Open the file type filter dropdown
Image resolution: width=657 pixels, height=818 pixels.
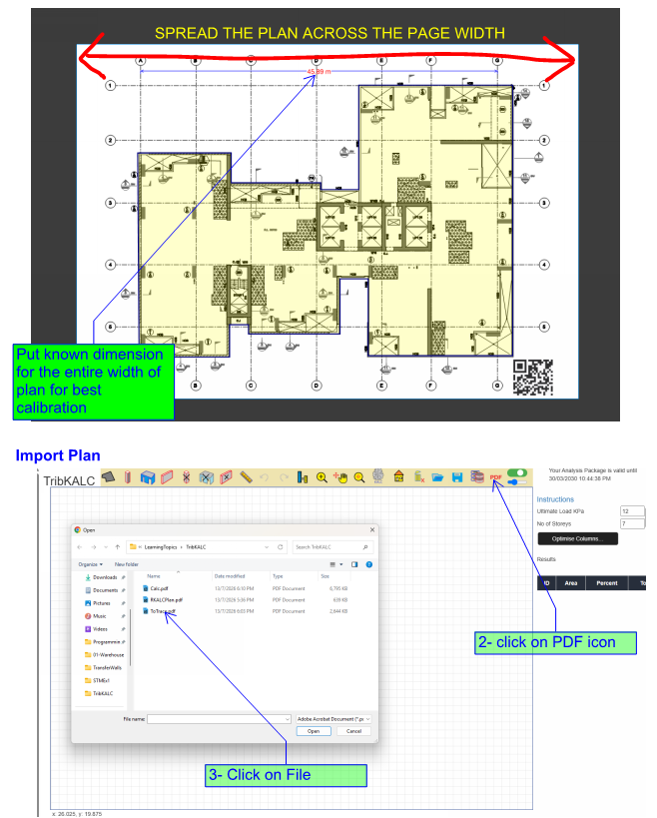[333, 719]
